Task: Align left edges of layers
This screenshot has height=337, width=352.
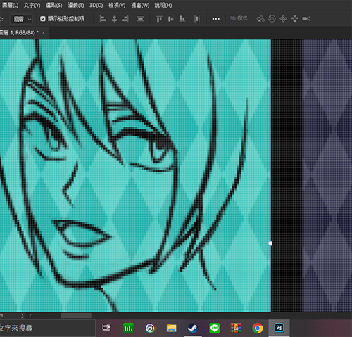Action: click(x=103, y=19)
